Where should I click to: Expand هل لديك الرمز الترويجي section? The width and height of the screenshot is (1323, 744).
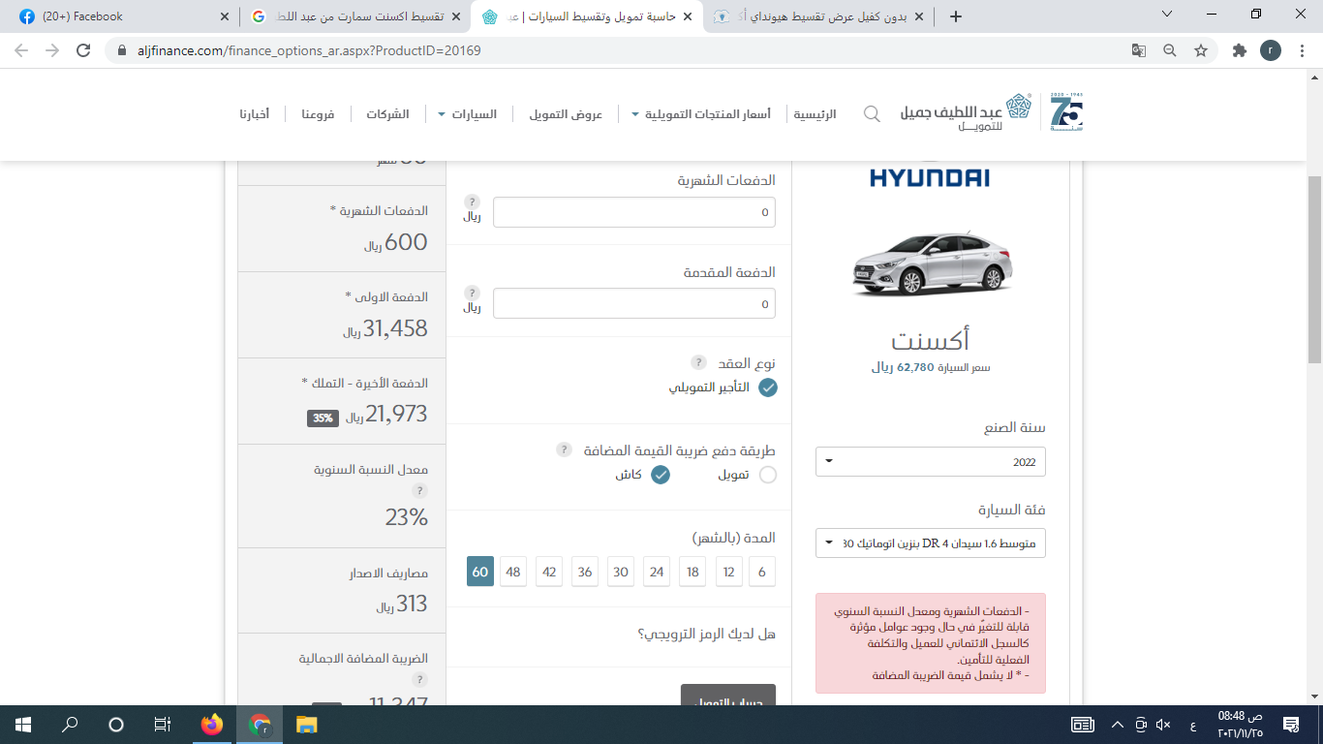(706, 634)
